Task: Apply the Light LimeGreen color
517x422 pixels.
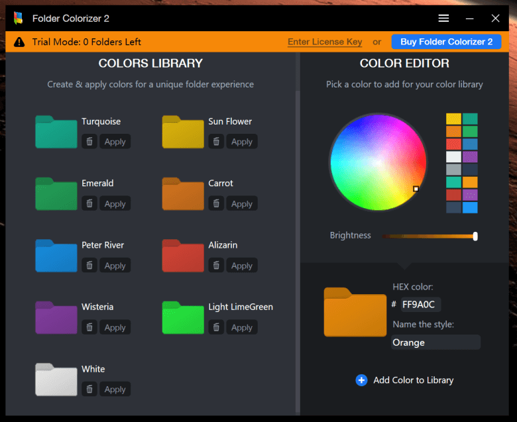Action: coord(242,327)
